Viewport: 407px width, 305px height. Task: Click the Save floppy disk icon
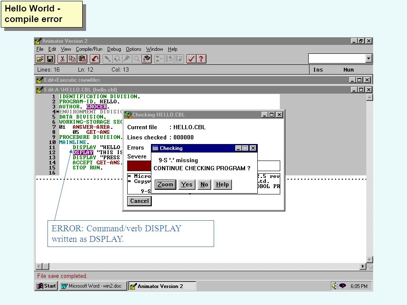50,59
